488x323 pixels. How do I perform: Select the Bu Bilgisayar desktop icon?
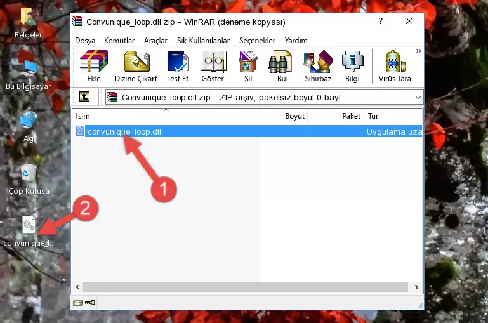point(28,76)
